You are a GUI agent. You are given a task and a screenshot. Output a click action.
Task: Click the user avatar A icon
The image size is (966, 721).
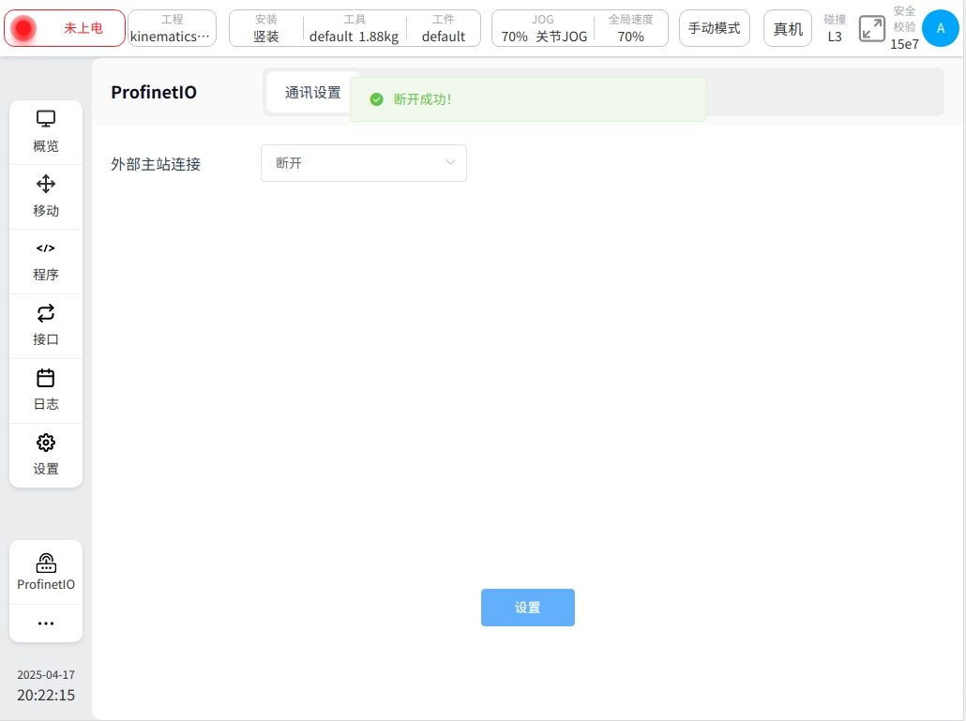click(x=941, y=28)
